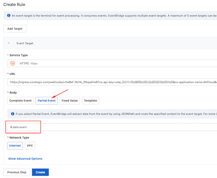The image size is (217, 178).
Task: Click the info icon in Partial Event hint
Action: coord(13,114)
